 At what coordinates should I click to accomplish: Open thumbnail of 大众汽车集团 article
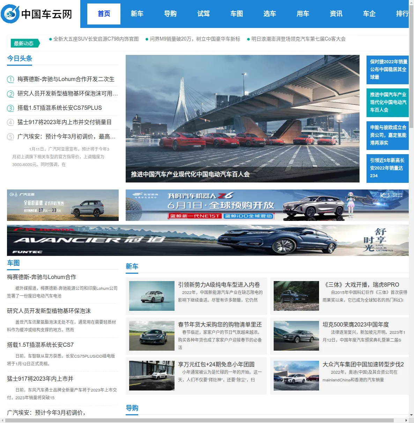tap(296, 375)
